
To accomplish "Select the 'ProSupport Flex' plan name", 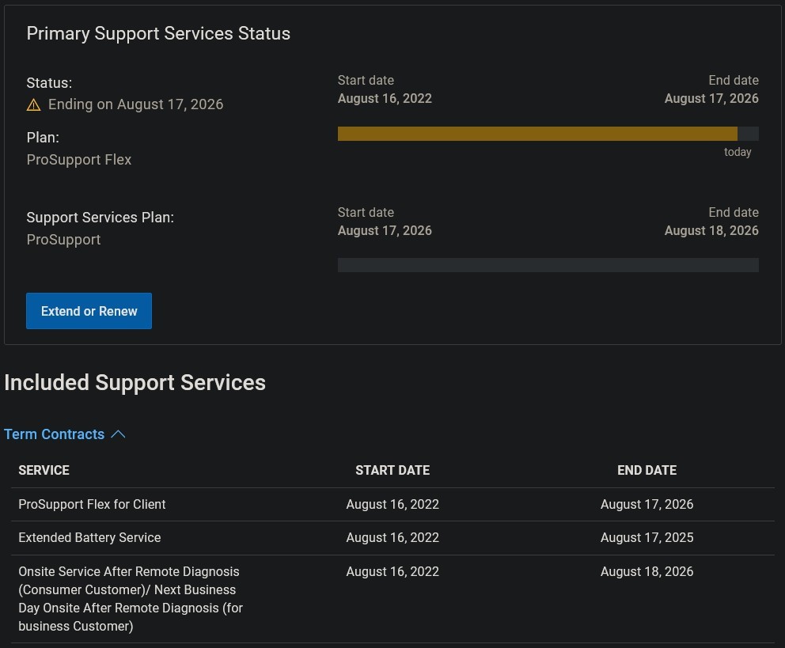I will pos(79,160).
